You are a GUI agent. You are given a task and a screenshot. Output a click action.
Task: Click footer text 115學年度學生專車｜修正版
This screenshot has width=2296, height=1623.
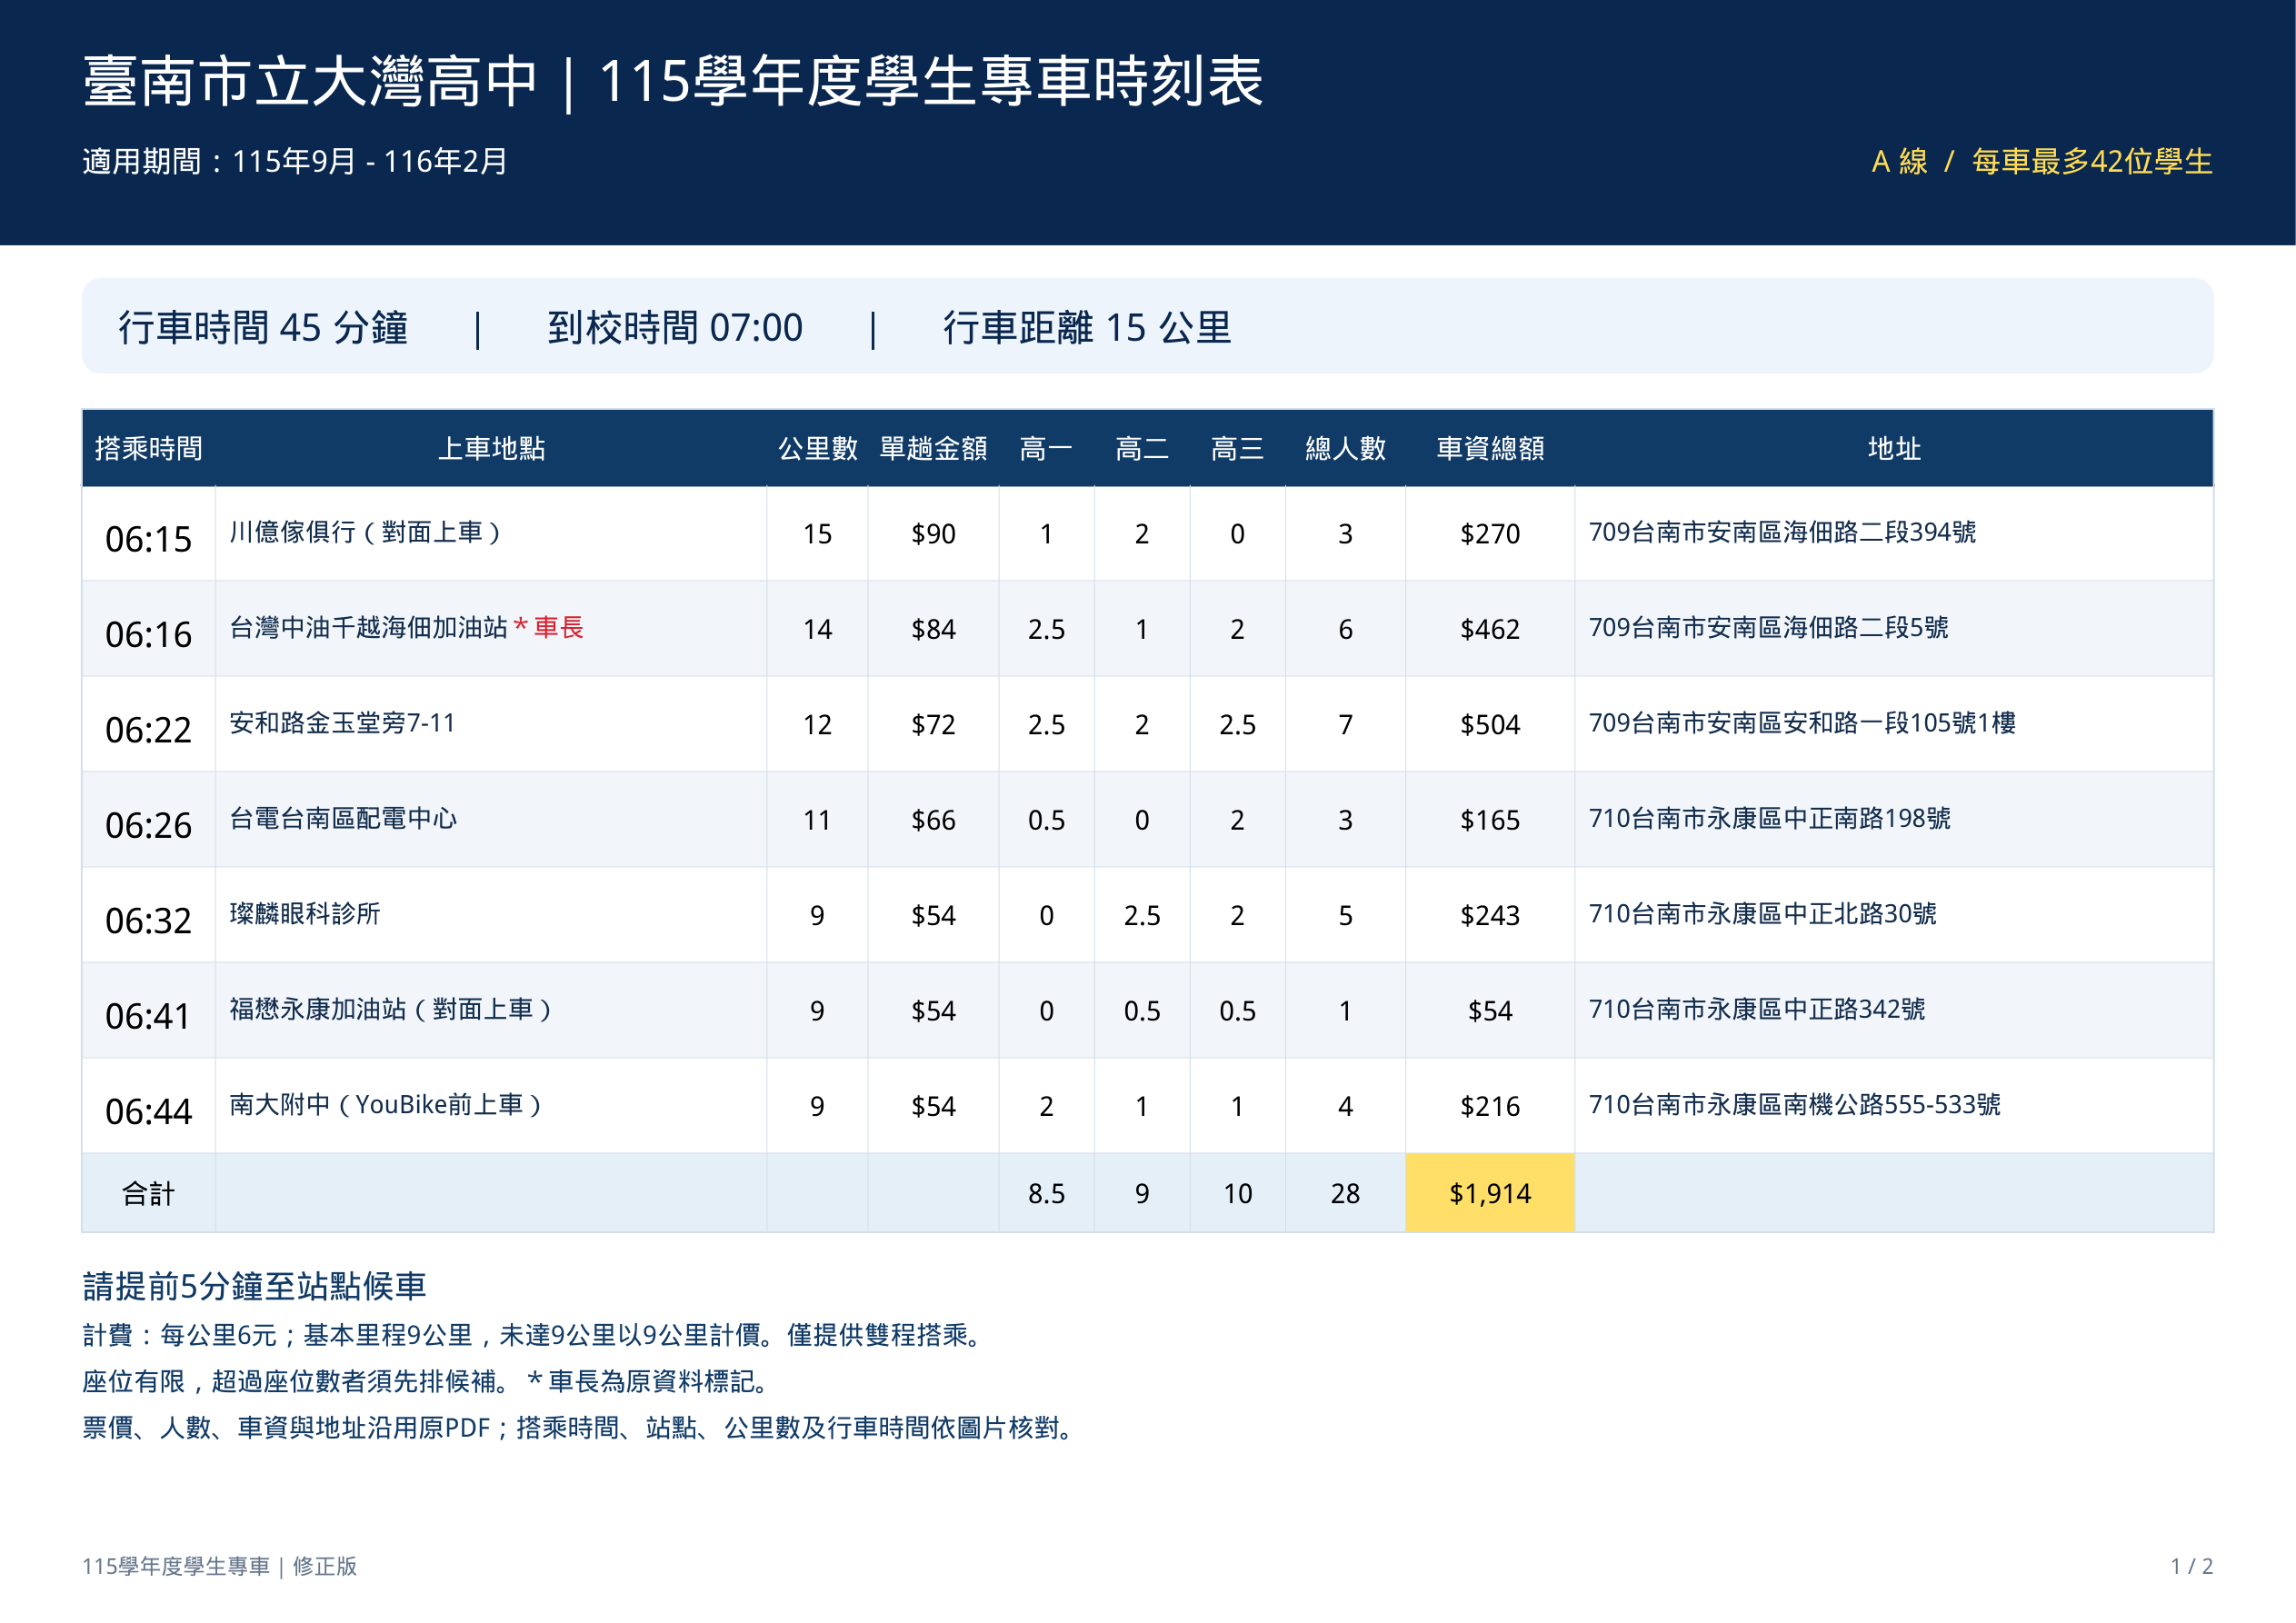point(219,1566)
